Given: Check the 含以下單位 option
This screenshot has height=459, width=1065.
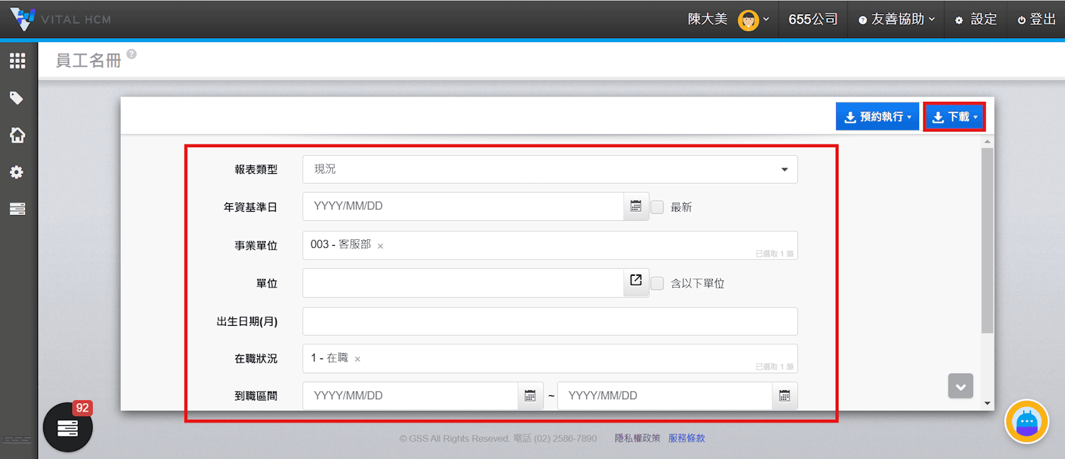Looking at the screenshot, I should coord(657,284).
